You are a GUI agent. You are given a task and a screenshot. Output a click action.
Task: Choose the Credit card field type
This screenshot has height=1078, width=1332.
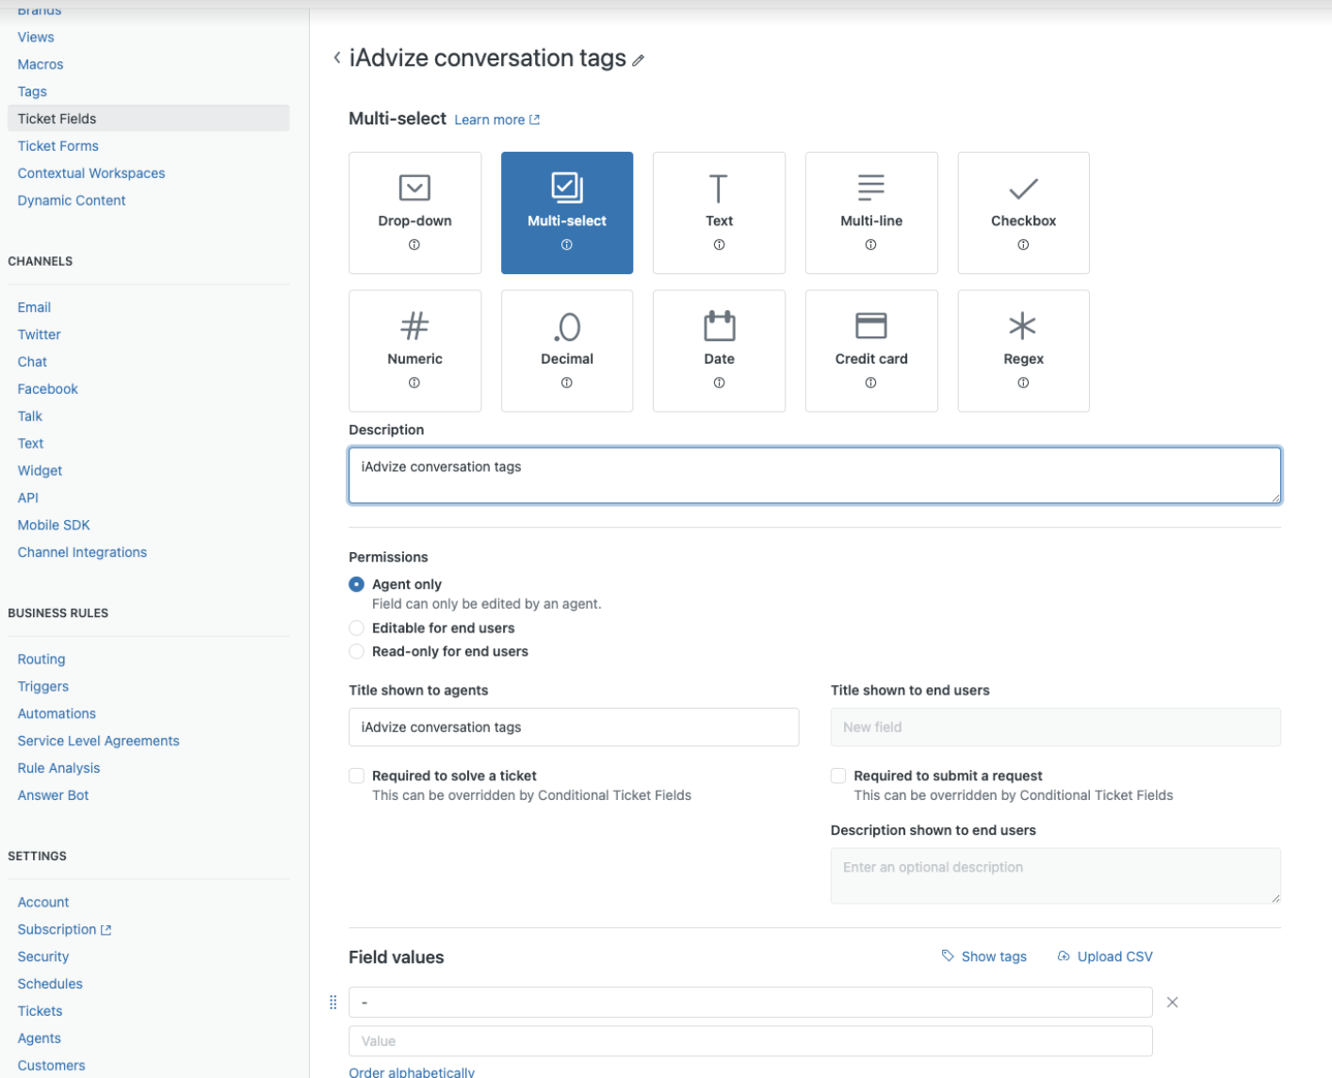(871, 351)
